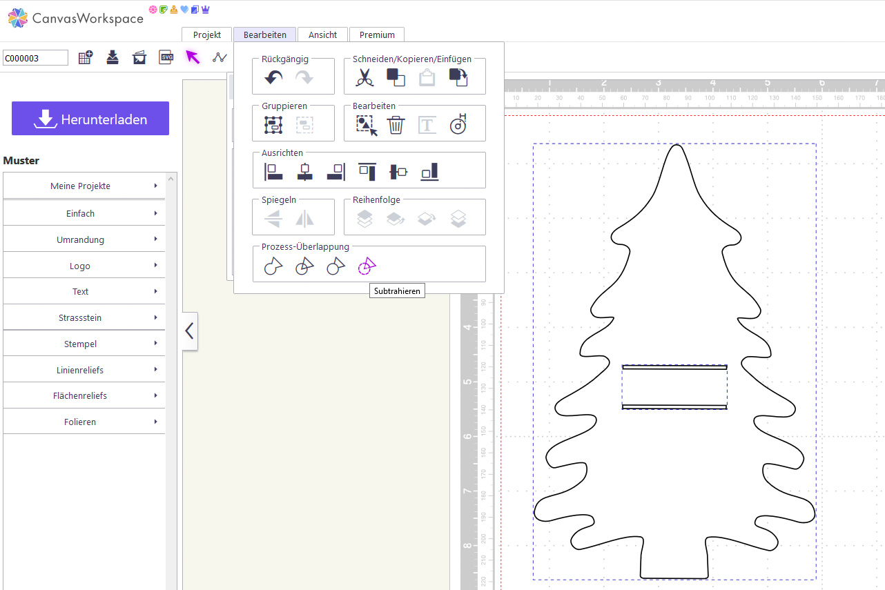
Task: Cut selection with the scissors icon
Action: [364, 78]
